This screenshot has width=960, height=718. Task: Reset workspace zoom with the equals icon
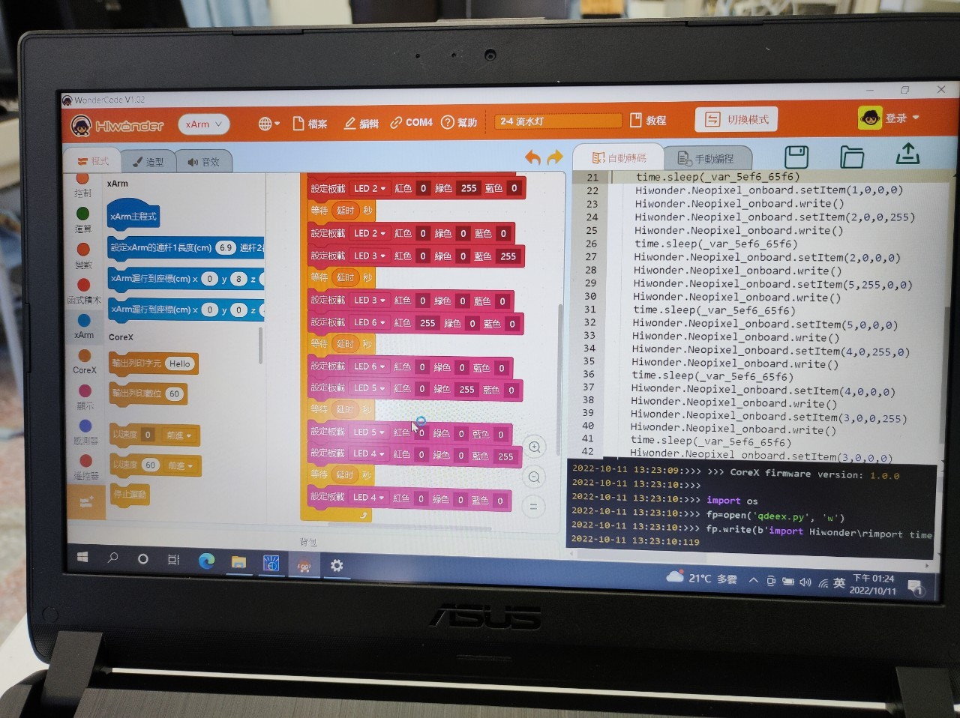tap(533, 507)
